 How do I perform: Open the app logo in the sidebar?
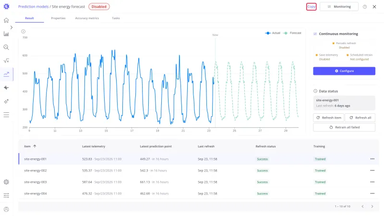(6, 7)
